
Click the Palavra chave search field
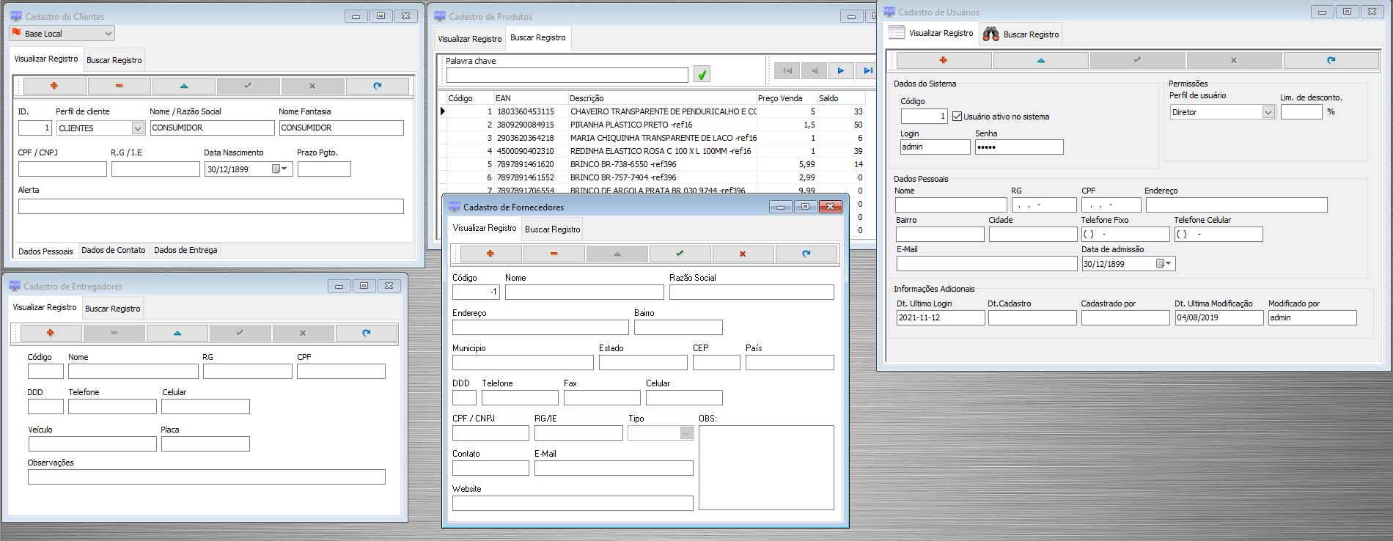tap(567, 75)
